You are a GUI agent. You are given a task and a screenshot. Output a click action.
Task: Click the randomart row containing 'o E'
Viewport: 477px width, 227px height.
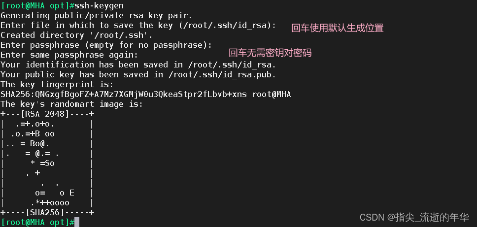click(x=47, y=193)
